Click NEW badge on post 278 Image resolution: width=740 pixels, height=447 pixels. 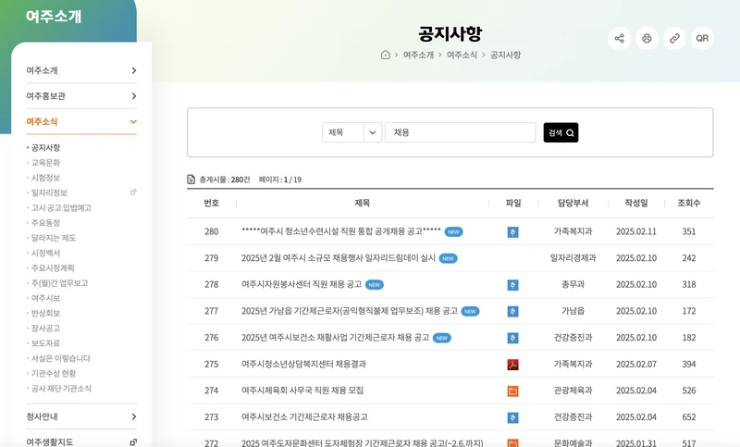click(x=375, y=285)
